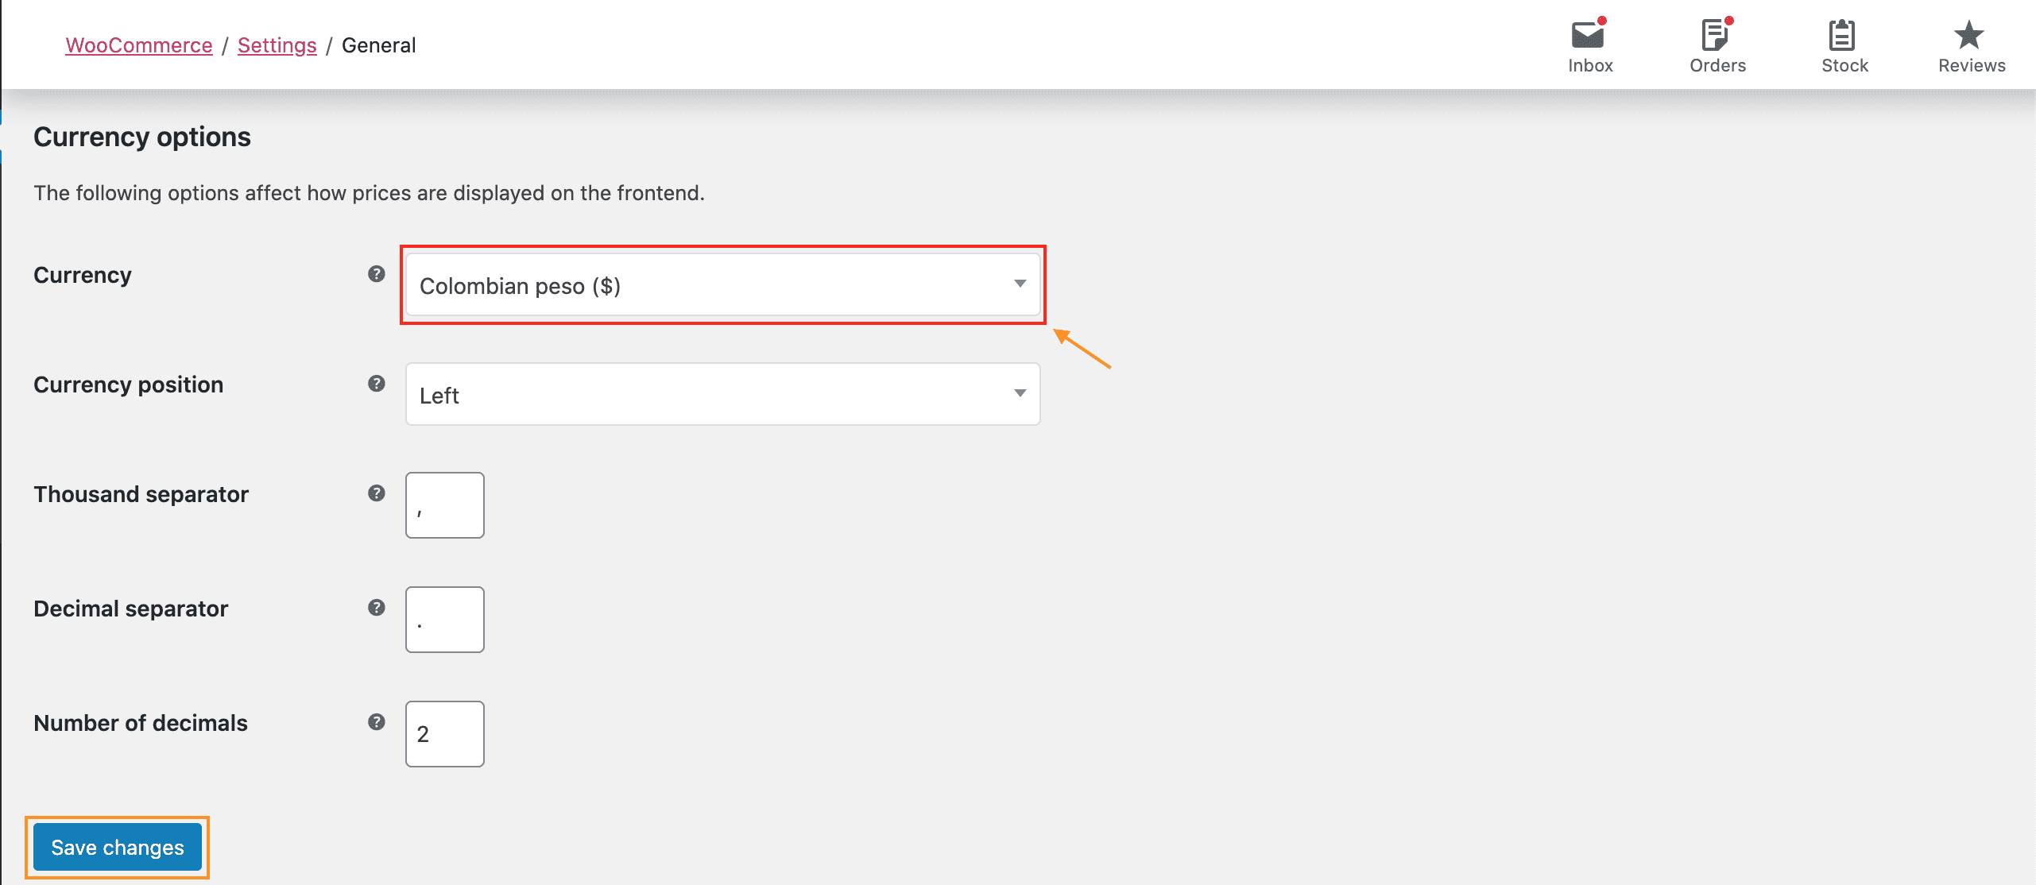Click the help icon next to Currency
2036x885 pixels.
[375, 274]
